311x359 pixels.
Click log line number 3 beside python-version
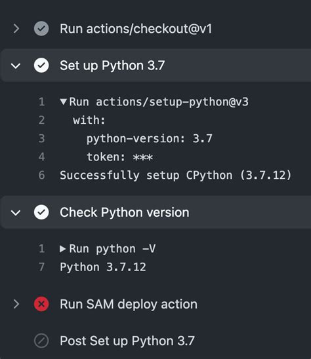(41, 138)
